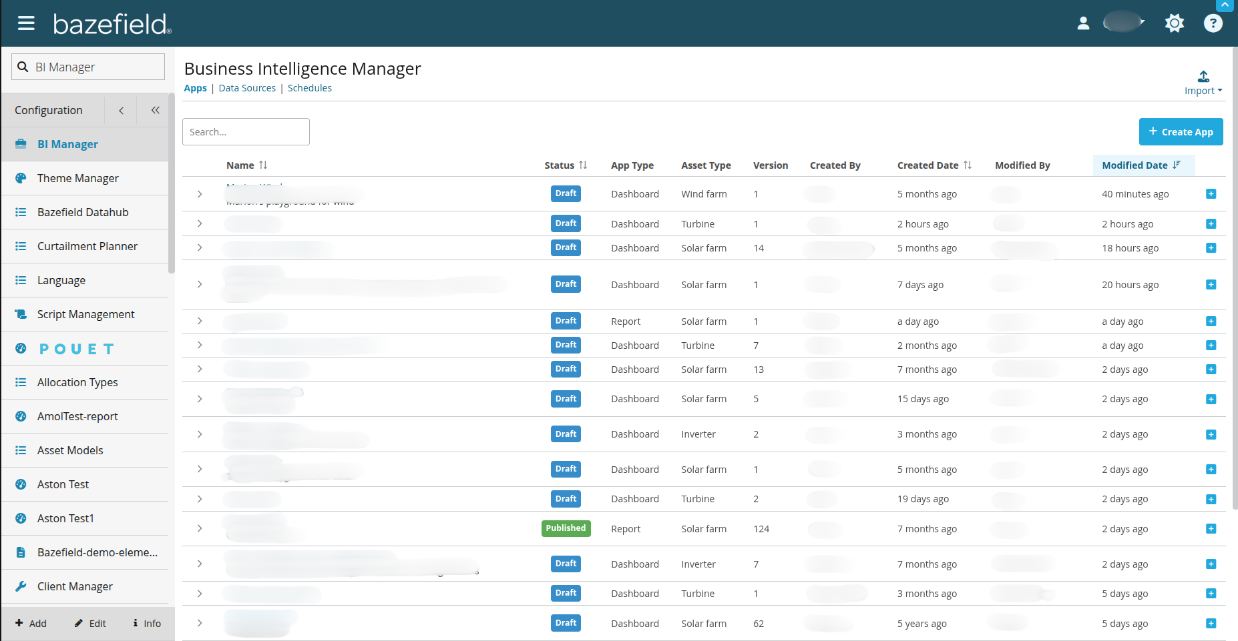The width and height of the screenshot is (1238, 641).
Task: Expand the row created 5 years ago
Action: (x=200, y=624)
